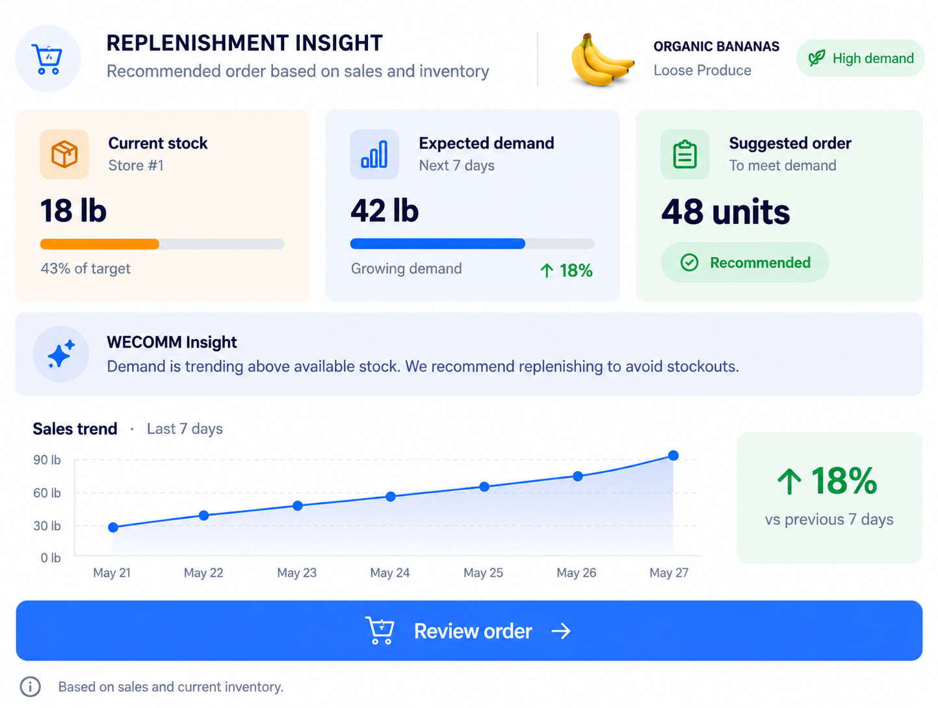Select the May 27 data point on chart

[673, 455]
